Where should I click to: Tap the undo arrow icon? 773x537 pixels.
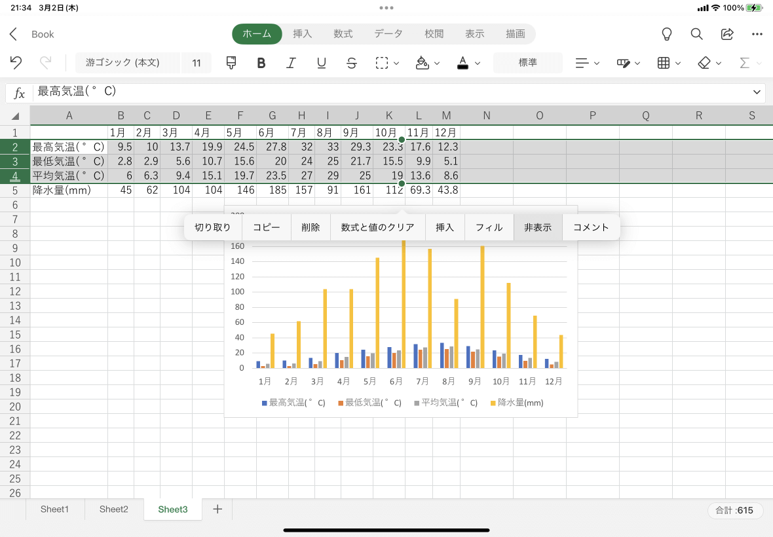click(x=16, y=63)
